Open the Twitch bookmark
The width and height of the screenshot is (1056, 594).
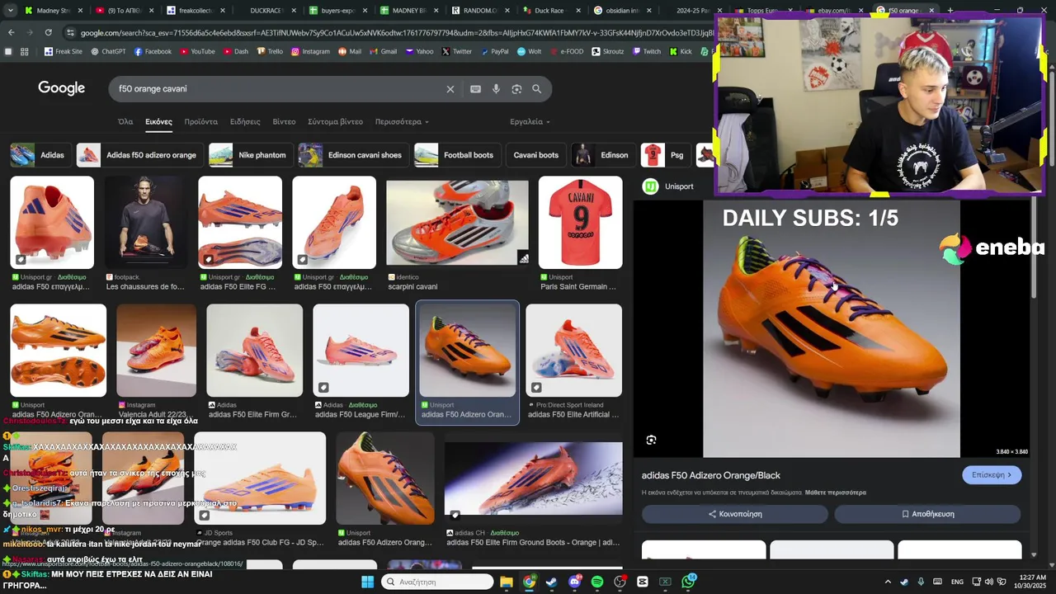click(x=646, y=51)
